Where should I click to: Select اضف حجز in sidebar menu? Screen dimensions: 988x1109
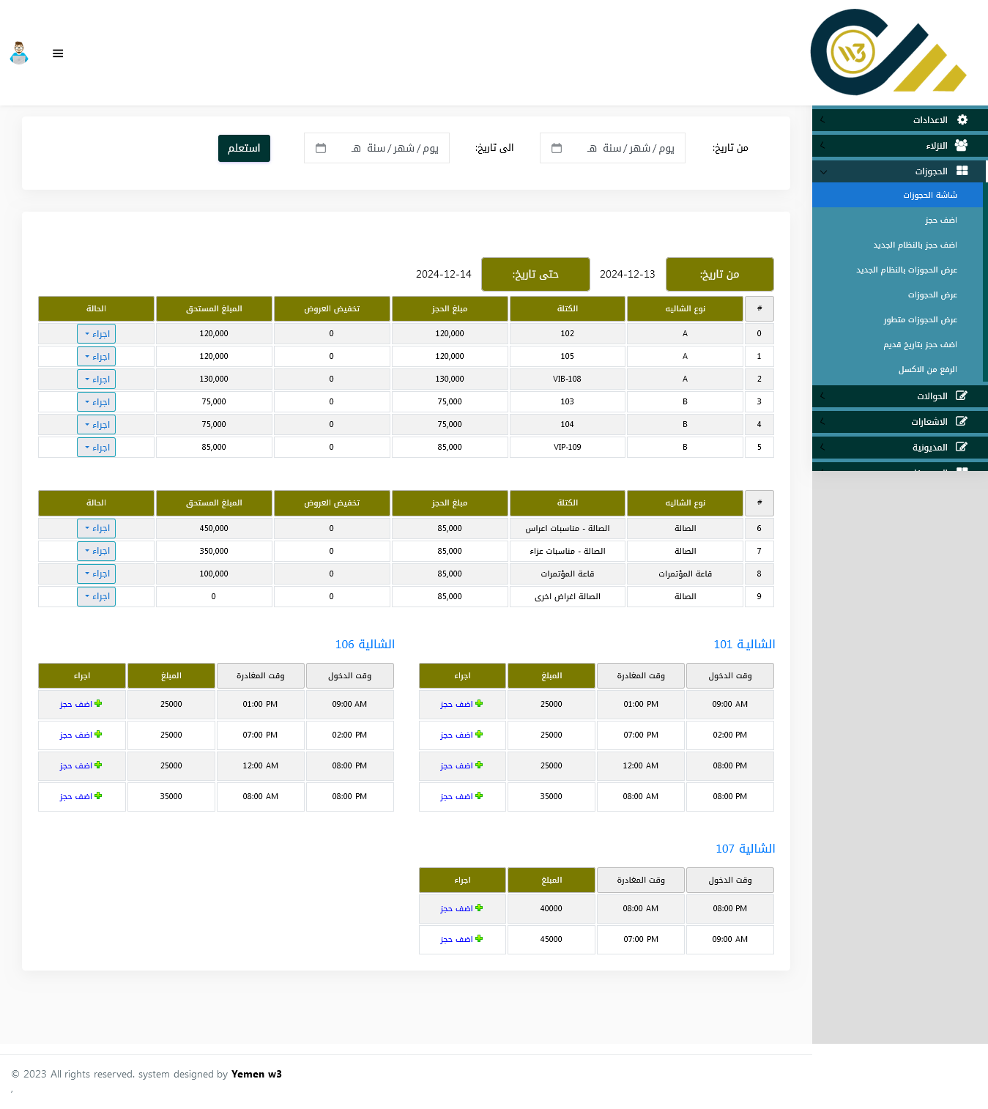point(940,220)
